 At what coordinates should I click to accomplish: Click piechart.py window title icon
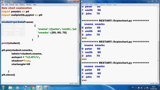(2, 2)
